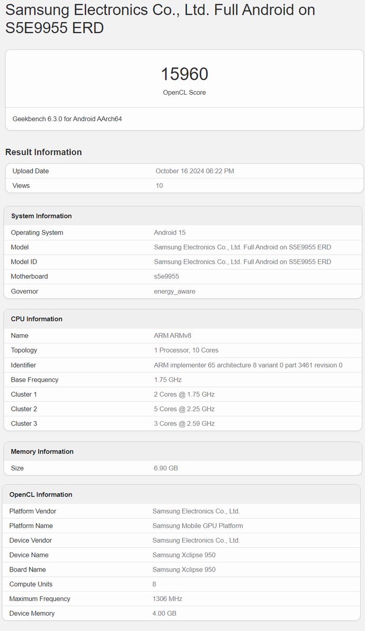Select the Cluster 3 value 3 Cores @ 2.59 GHz
365x631 pixels.
(184, 424)
